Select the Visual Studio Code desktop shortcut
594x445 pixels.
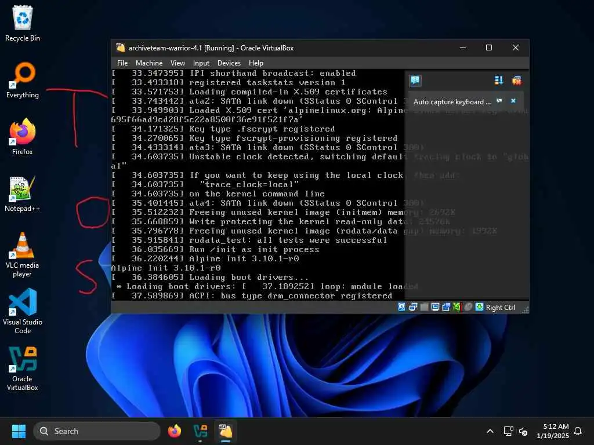[23, 311]
